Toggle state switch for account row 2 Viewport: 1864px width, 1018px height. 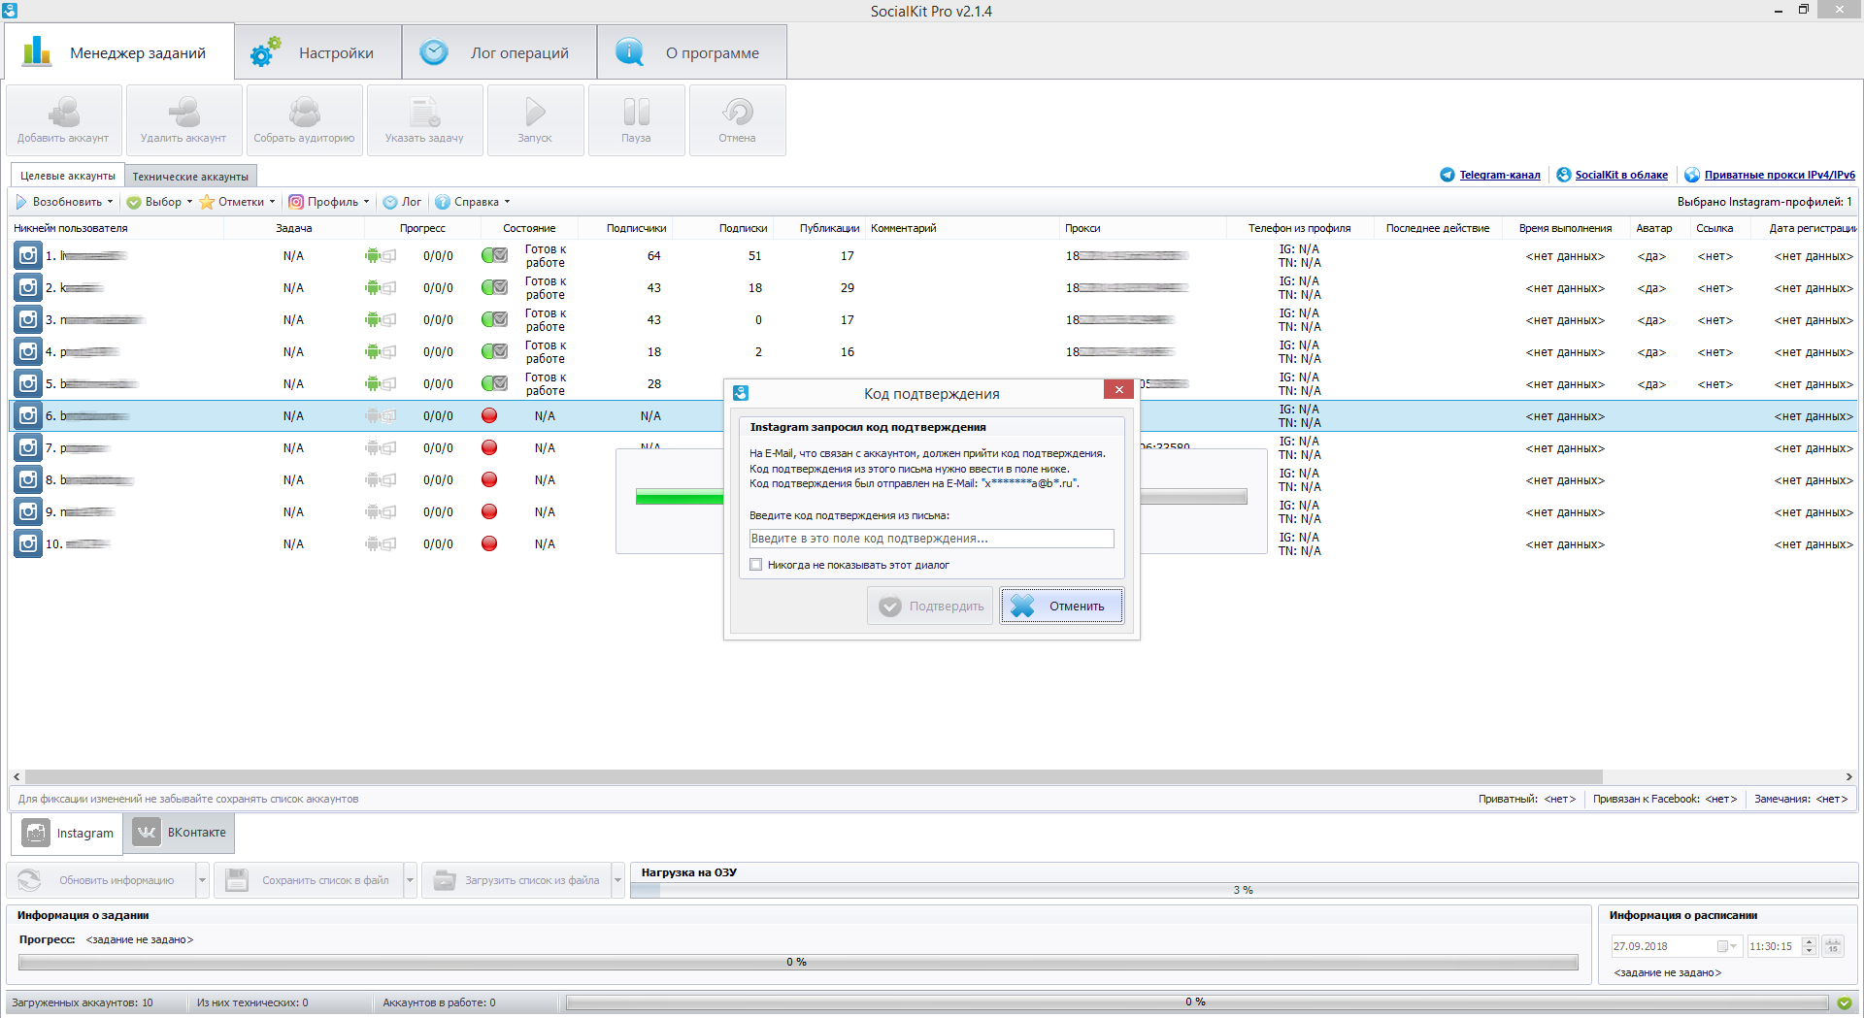pos(494,288)
